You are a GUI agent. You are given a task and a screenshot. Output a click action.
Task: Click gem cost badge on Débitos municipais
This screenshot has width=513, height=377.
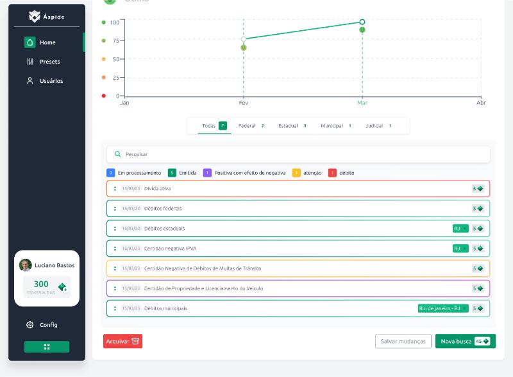[478, 308]
